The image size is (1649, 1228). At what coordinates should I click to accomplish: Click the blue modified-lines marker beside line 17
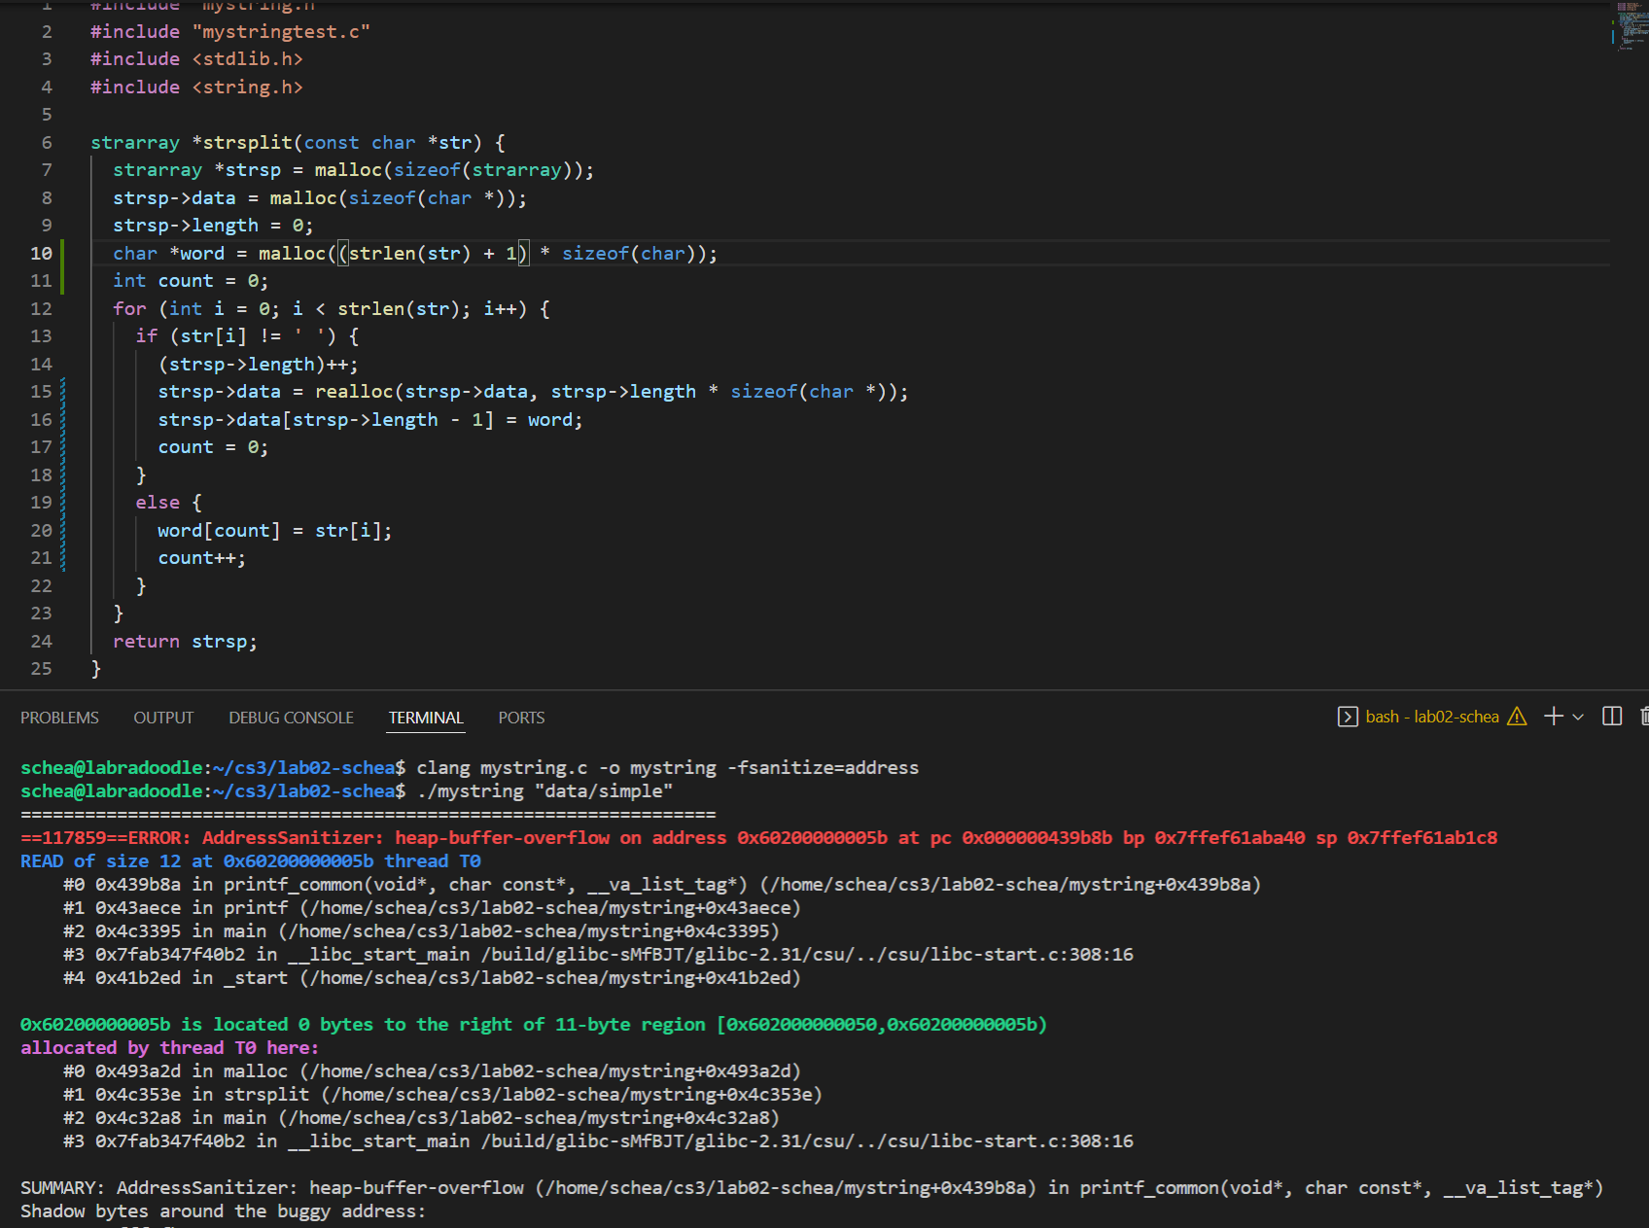pos(63,447)
